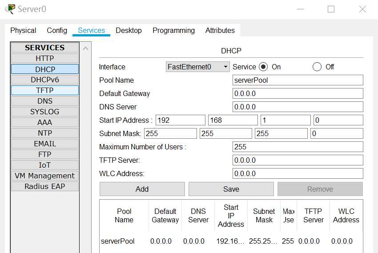Focus the Default Gateway field
The height and width of the screenshot is (253, 378).
coord(298,93)
